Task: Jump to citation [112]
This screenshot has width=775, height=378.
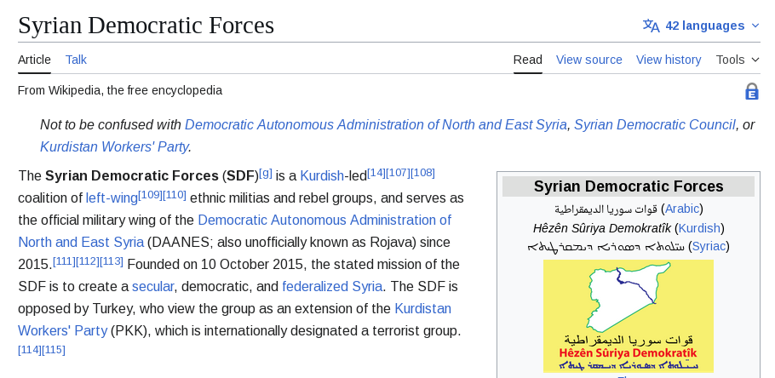Action: 88,261
